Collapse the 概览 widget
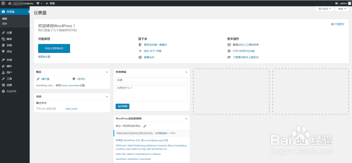This screenshot has width=352, height=163. (107, 72)
